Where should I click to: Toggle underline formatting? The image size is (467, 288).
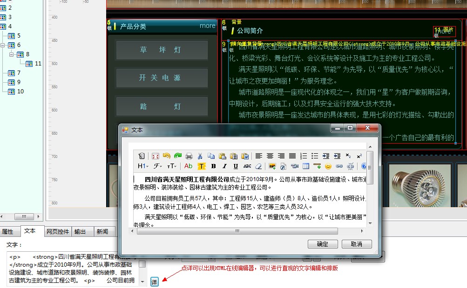click(x=236, y=166)
